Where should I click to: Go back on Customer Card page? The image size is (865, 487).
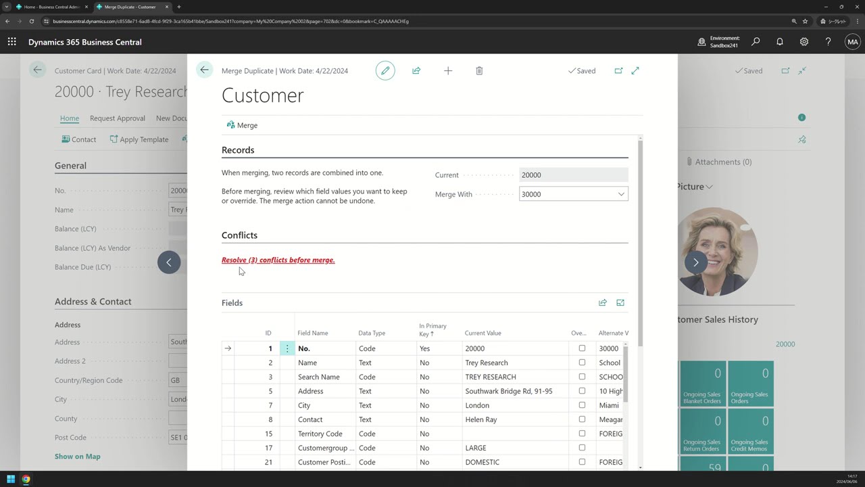38,70
